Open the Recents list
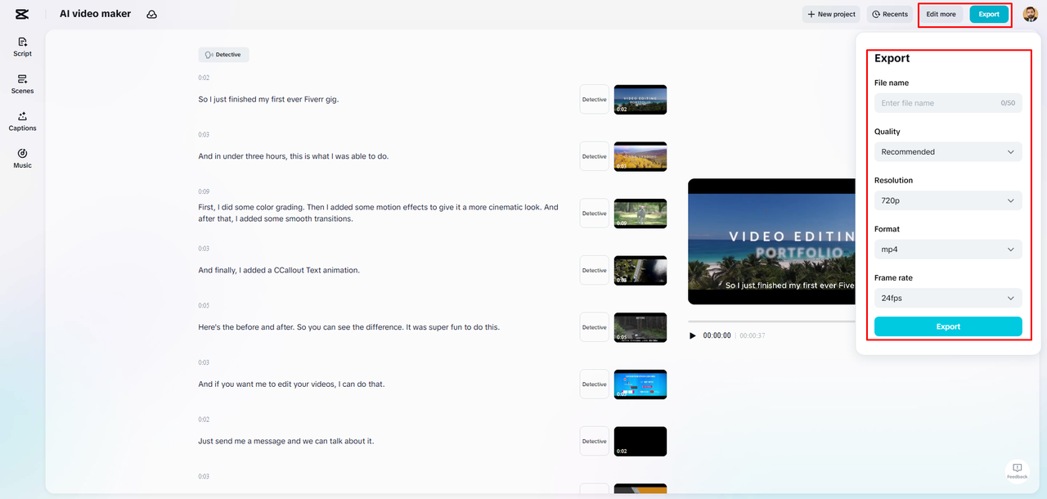Screen dimensions: 1047x499 889,14
